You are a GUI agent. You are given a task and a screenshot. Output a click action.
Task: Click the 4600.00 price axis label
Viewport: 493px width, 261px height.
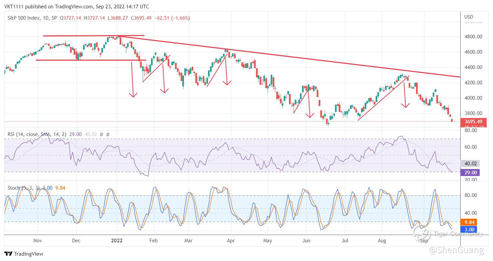coord(474,52)
